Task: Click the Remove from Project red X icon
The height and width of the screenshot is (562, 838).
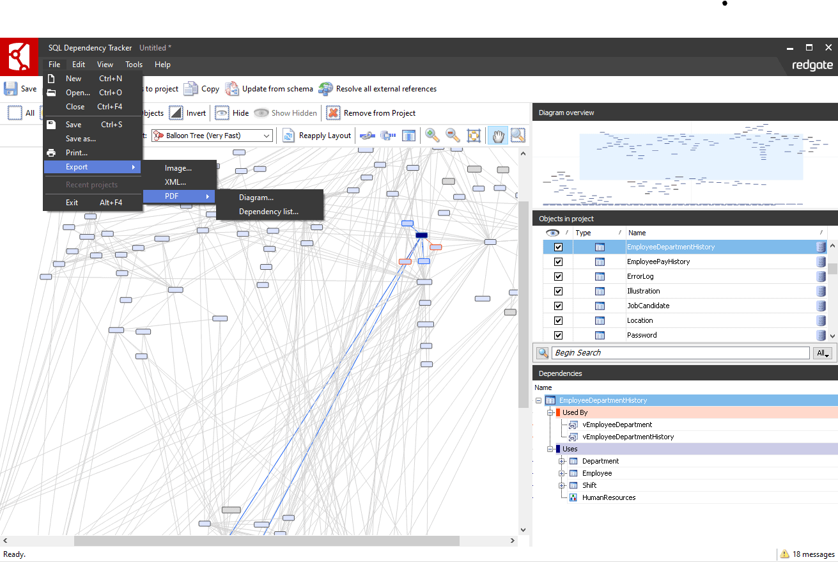Action: pos(333,113)
